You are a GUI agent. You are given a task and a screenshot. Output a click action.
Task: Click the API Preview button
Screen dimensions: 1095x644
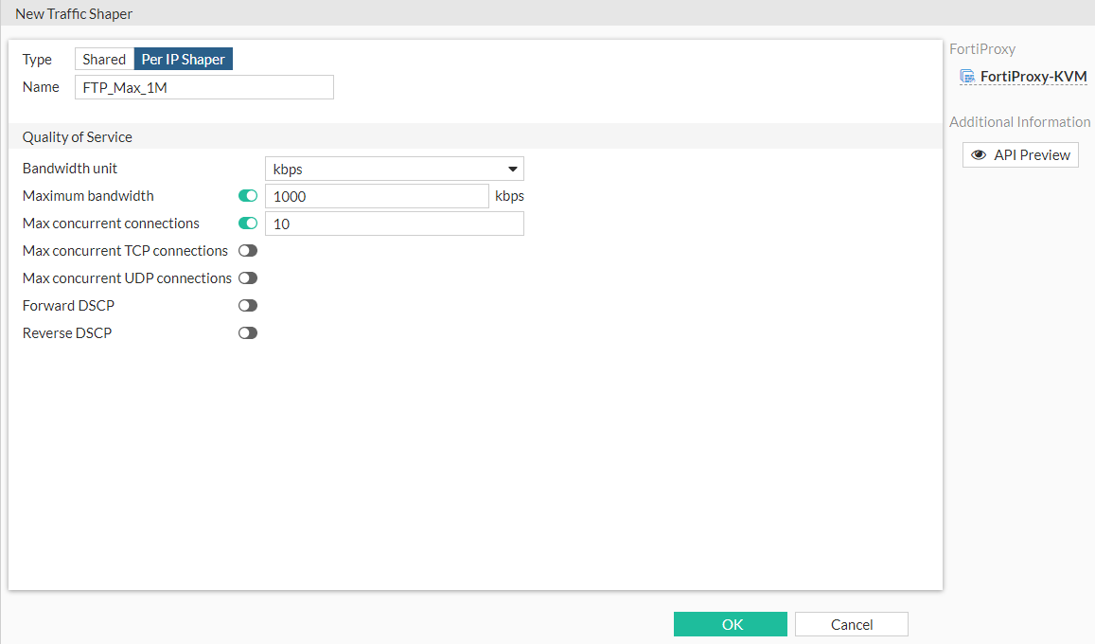(1020, 154)
